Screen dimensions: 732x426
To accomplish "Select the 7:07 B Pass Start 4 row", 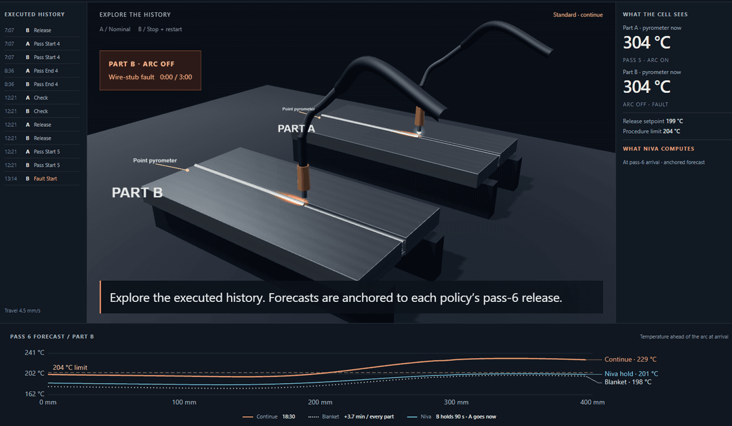I will click(41, 58).
